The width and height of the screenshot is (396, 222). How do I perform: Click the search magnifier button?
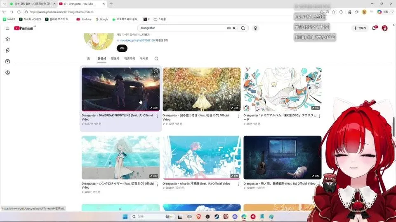point(243,28)
